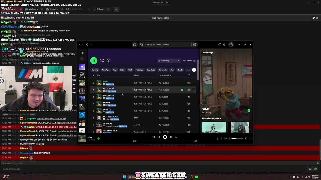The image size is (321, 180).
Task: Open What's New notifications bell
Action: tap(219, 45)
